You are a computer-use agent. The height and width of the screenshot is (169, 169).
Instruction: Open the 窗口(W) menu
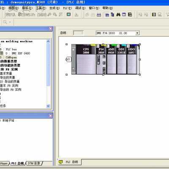(94, 8)
